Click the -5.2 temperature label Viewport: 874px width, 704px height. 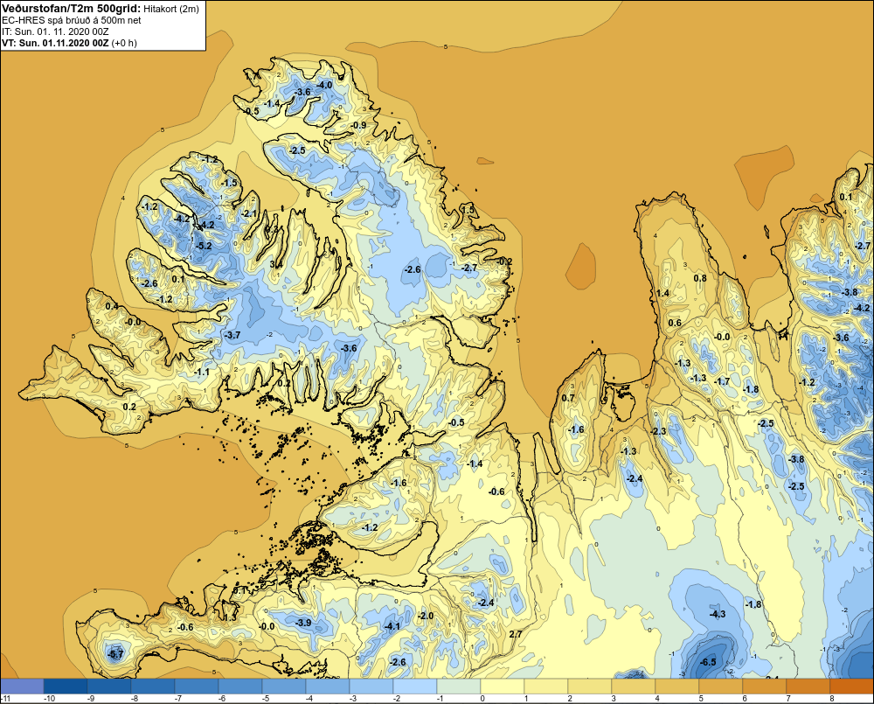coord(204,246)
